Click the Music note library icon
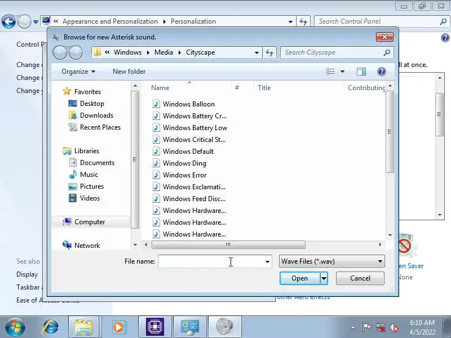 [73, 174]
